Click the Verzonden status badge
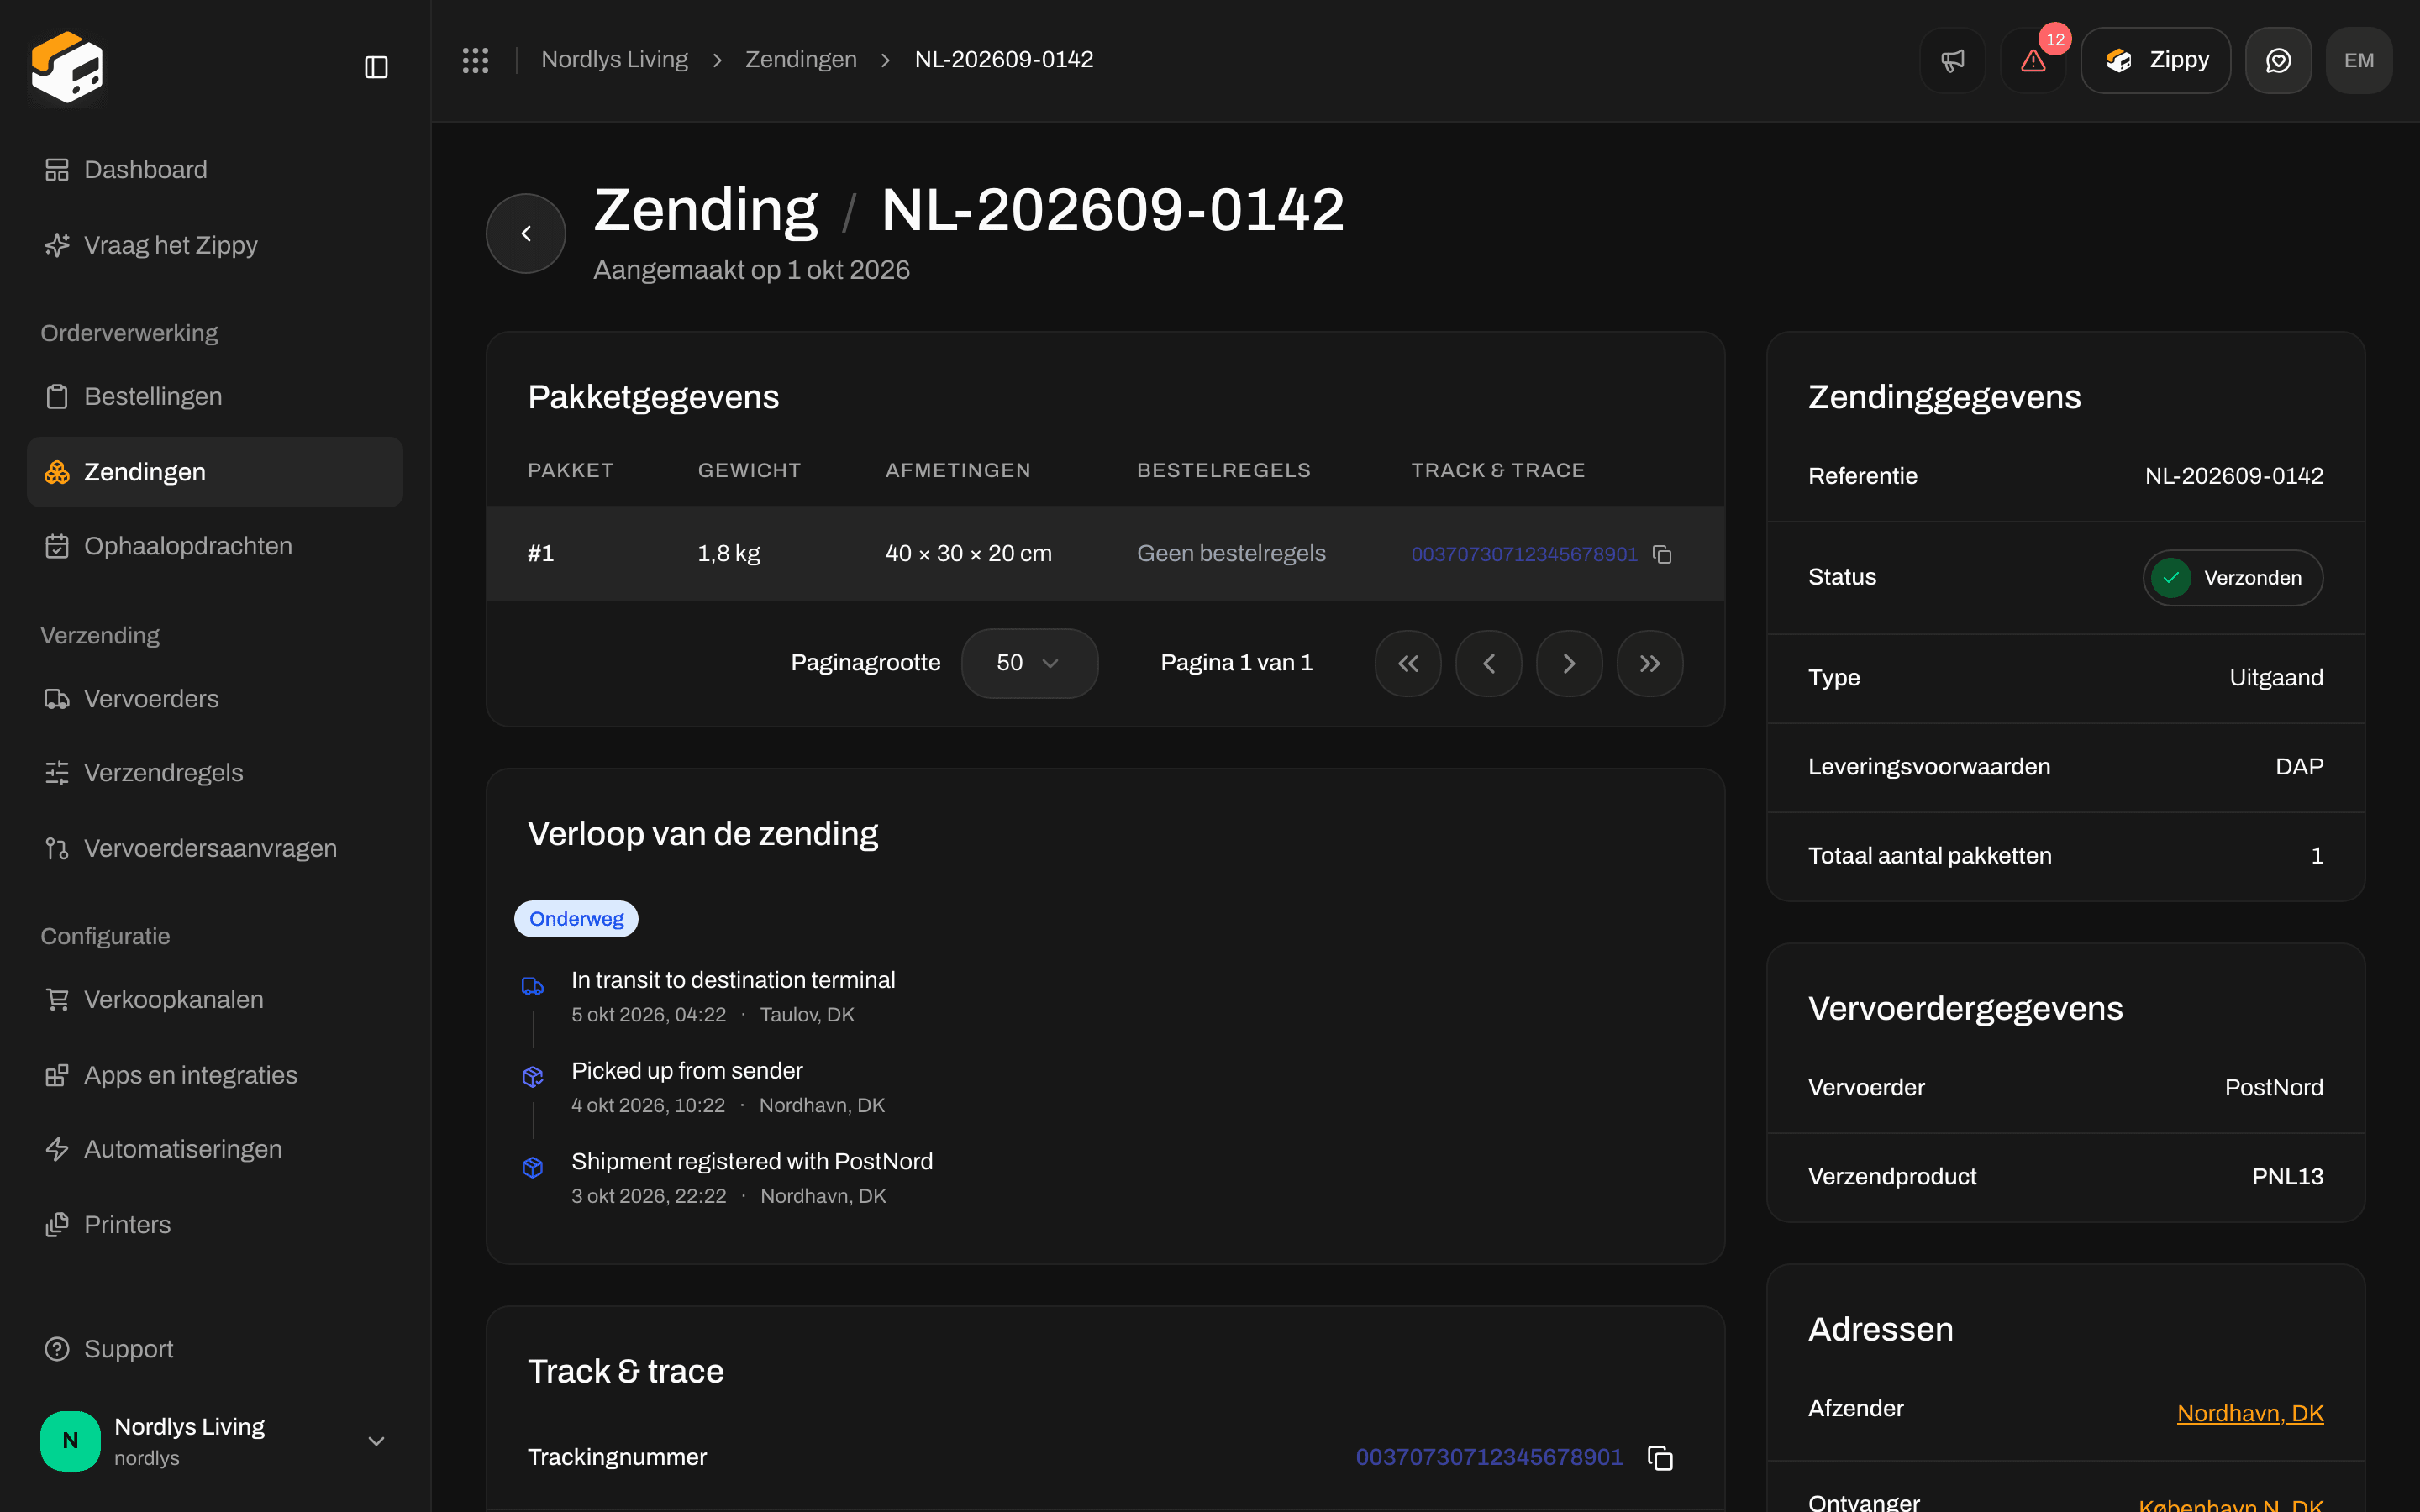 [2232, 578]
